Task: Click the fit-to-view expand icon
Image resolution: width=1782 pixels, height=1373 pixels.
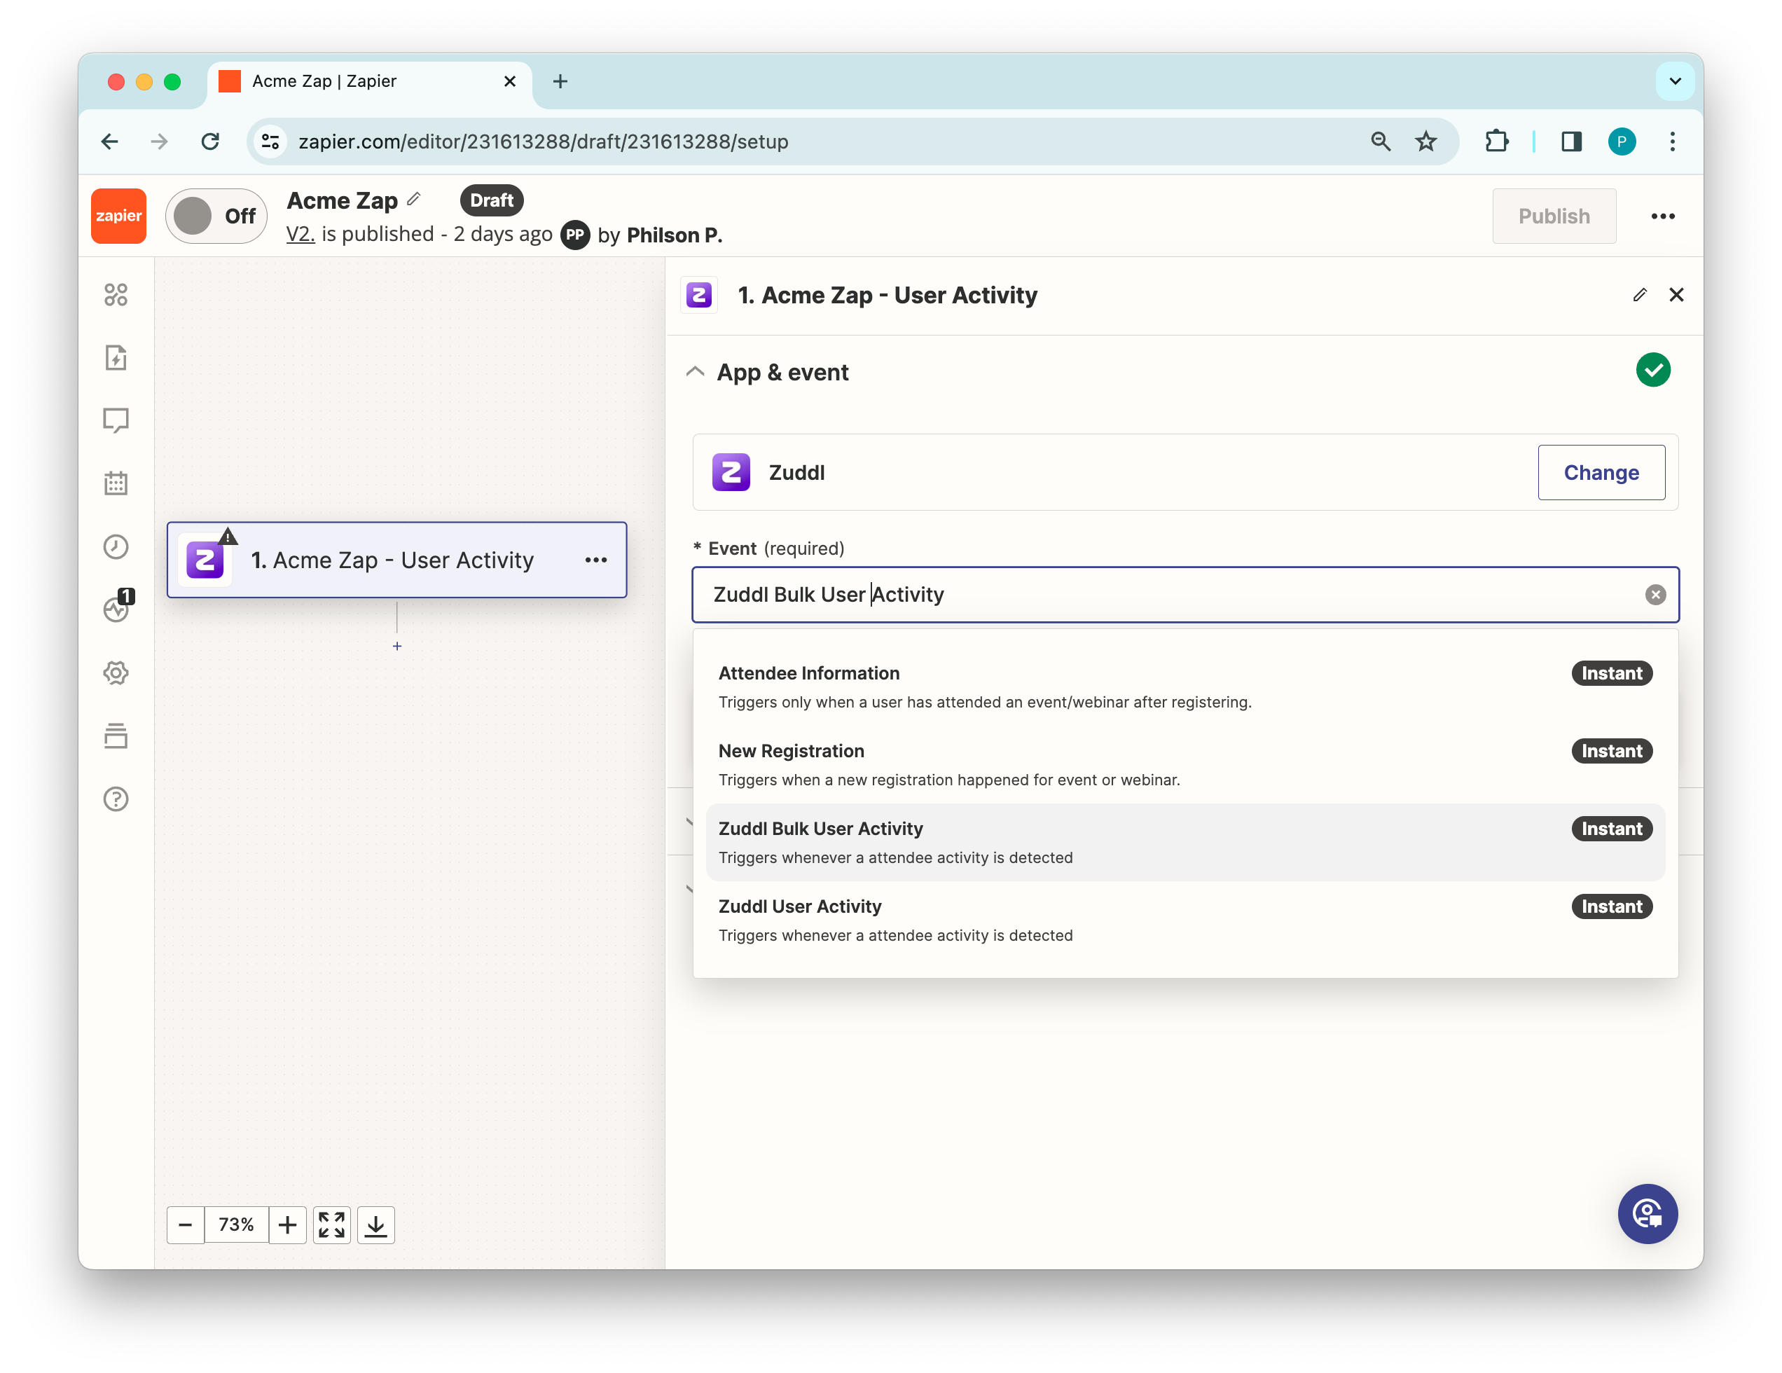Action: click(331, 1224)
